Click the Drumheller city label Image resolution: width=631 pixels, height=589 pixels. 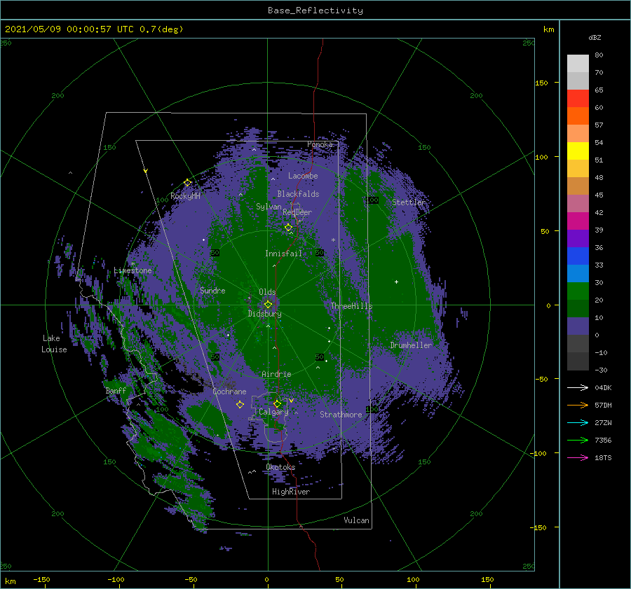pos(411,345)
